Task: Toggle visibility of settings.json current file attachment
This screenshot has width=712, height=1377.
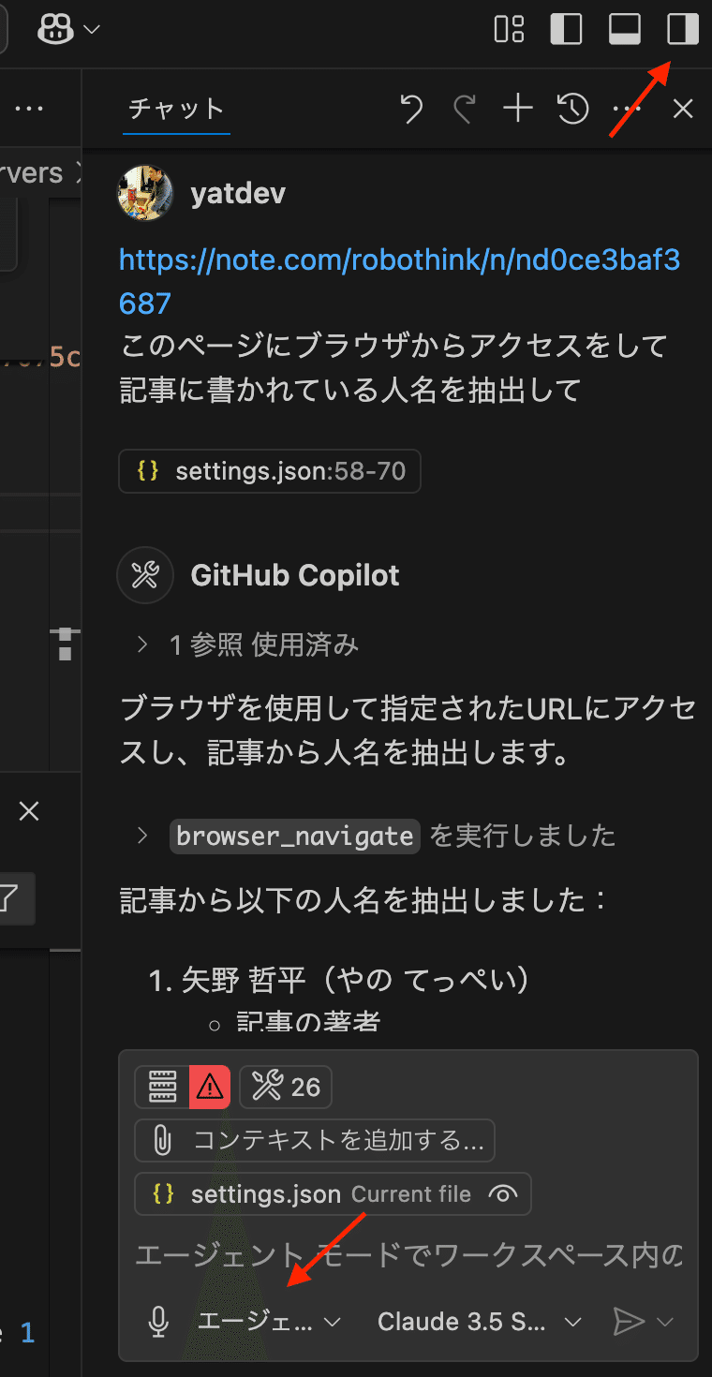Action: coord(503,1193)
